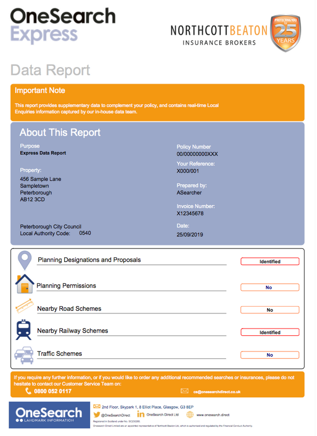The image size is (317, 436).
Task: Click the LinkedIn icon
Action: coord(141,414)
